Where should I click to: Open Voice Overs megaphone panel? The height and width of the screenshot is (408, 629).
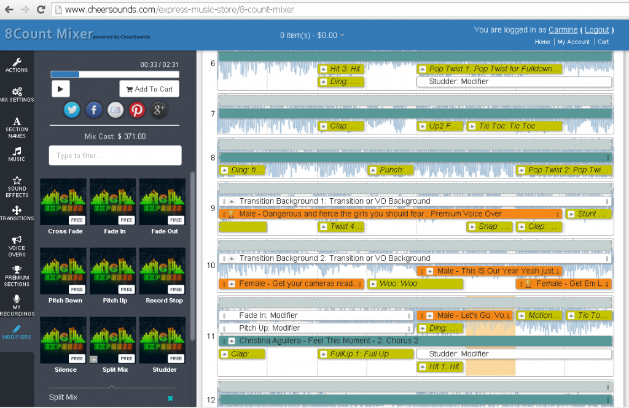17,246
